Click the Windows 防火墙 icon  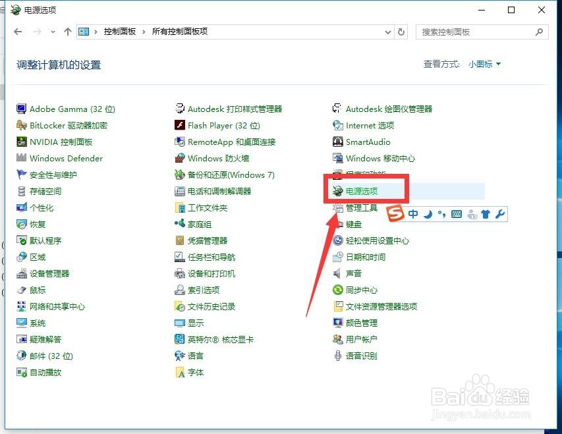pos(180,158)
